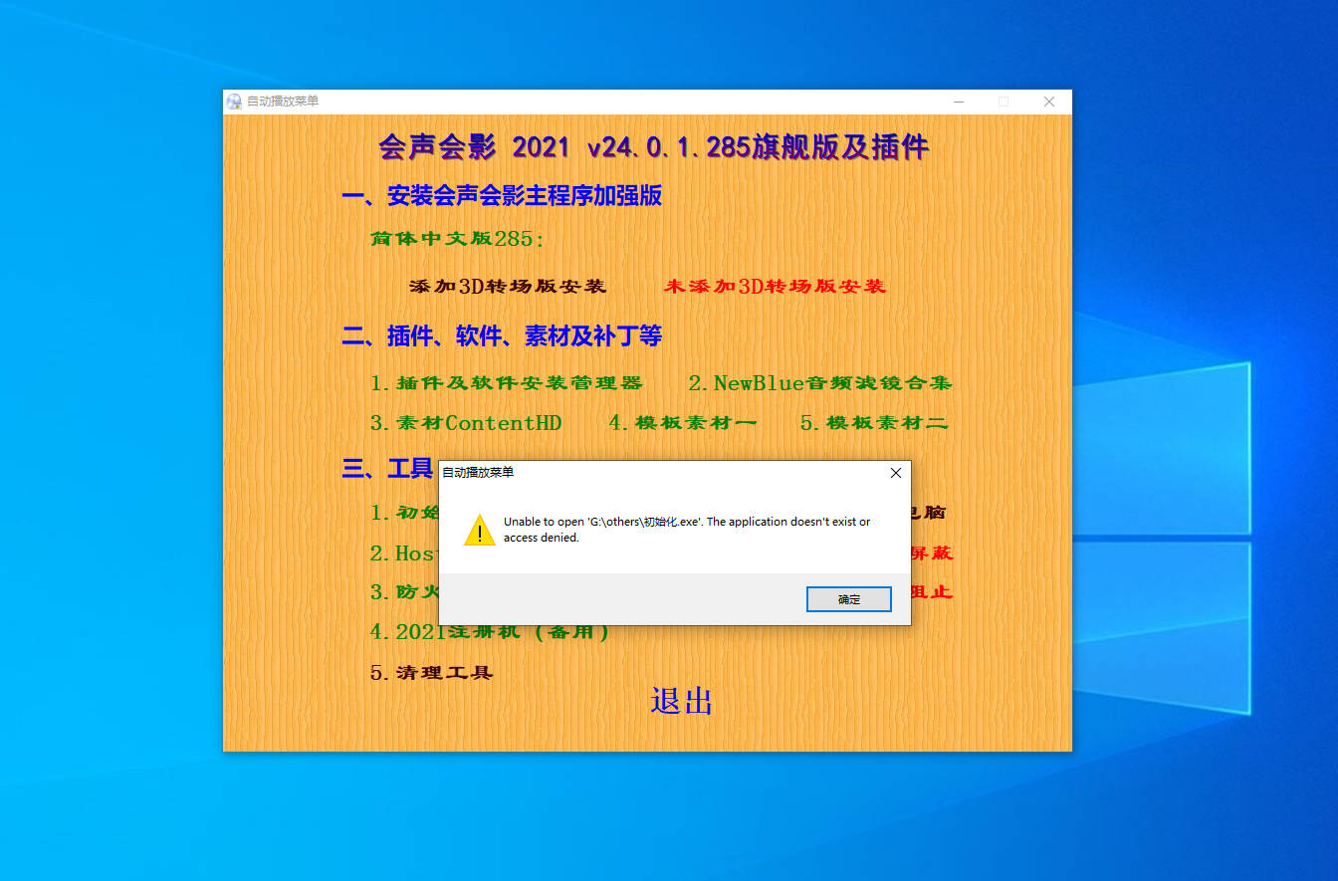Minimize the 自动播放菜单 main window

[958, 102]
